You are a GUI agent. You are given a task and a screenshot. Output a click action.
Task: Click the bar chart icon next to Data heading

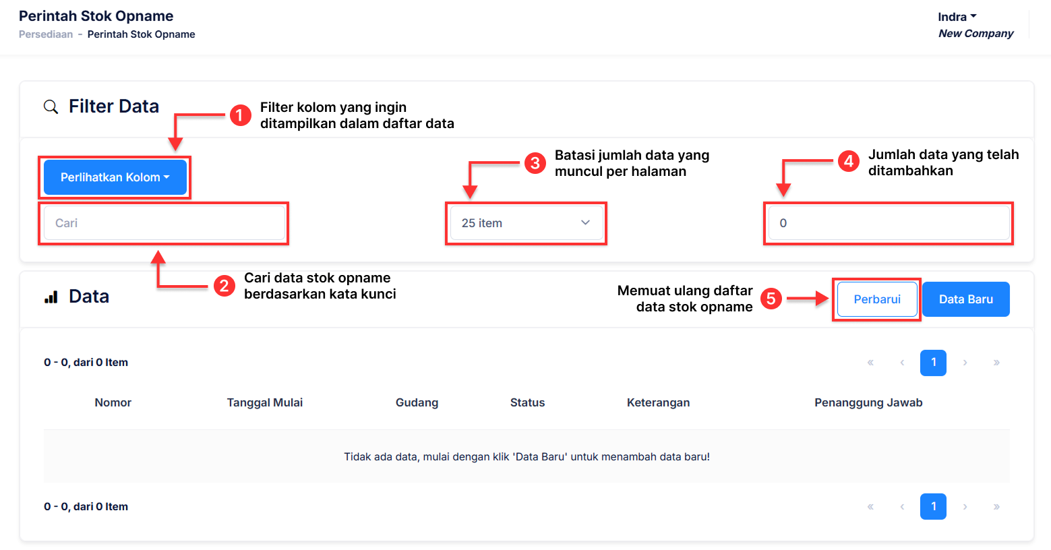pos(51,295)
